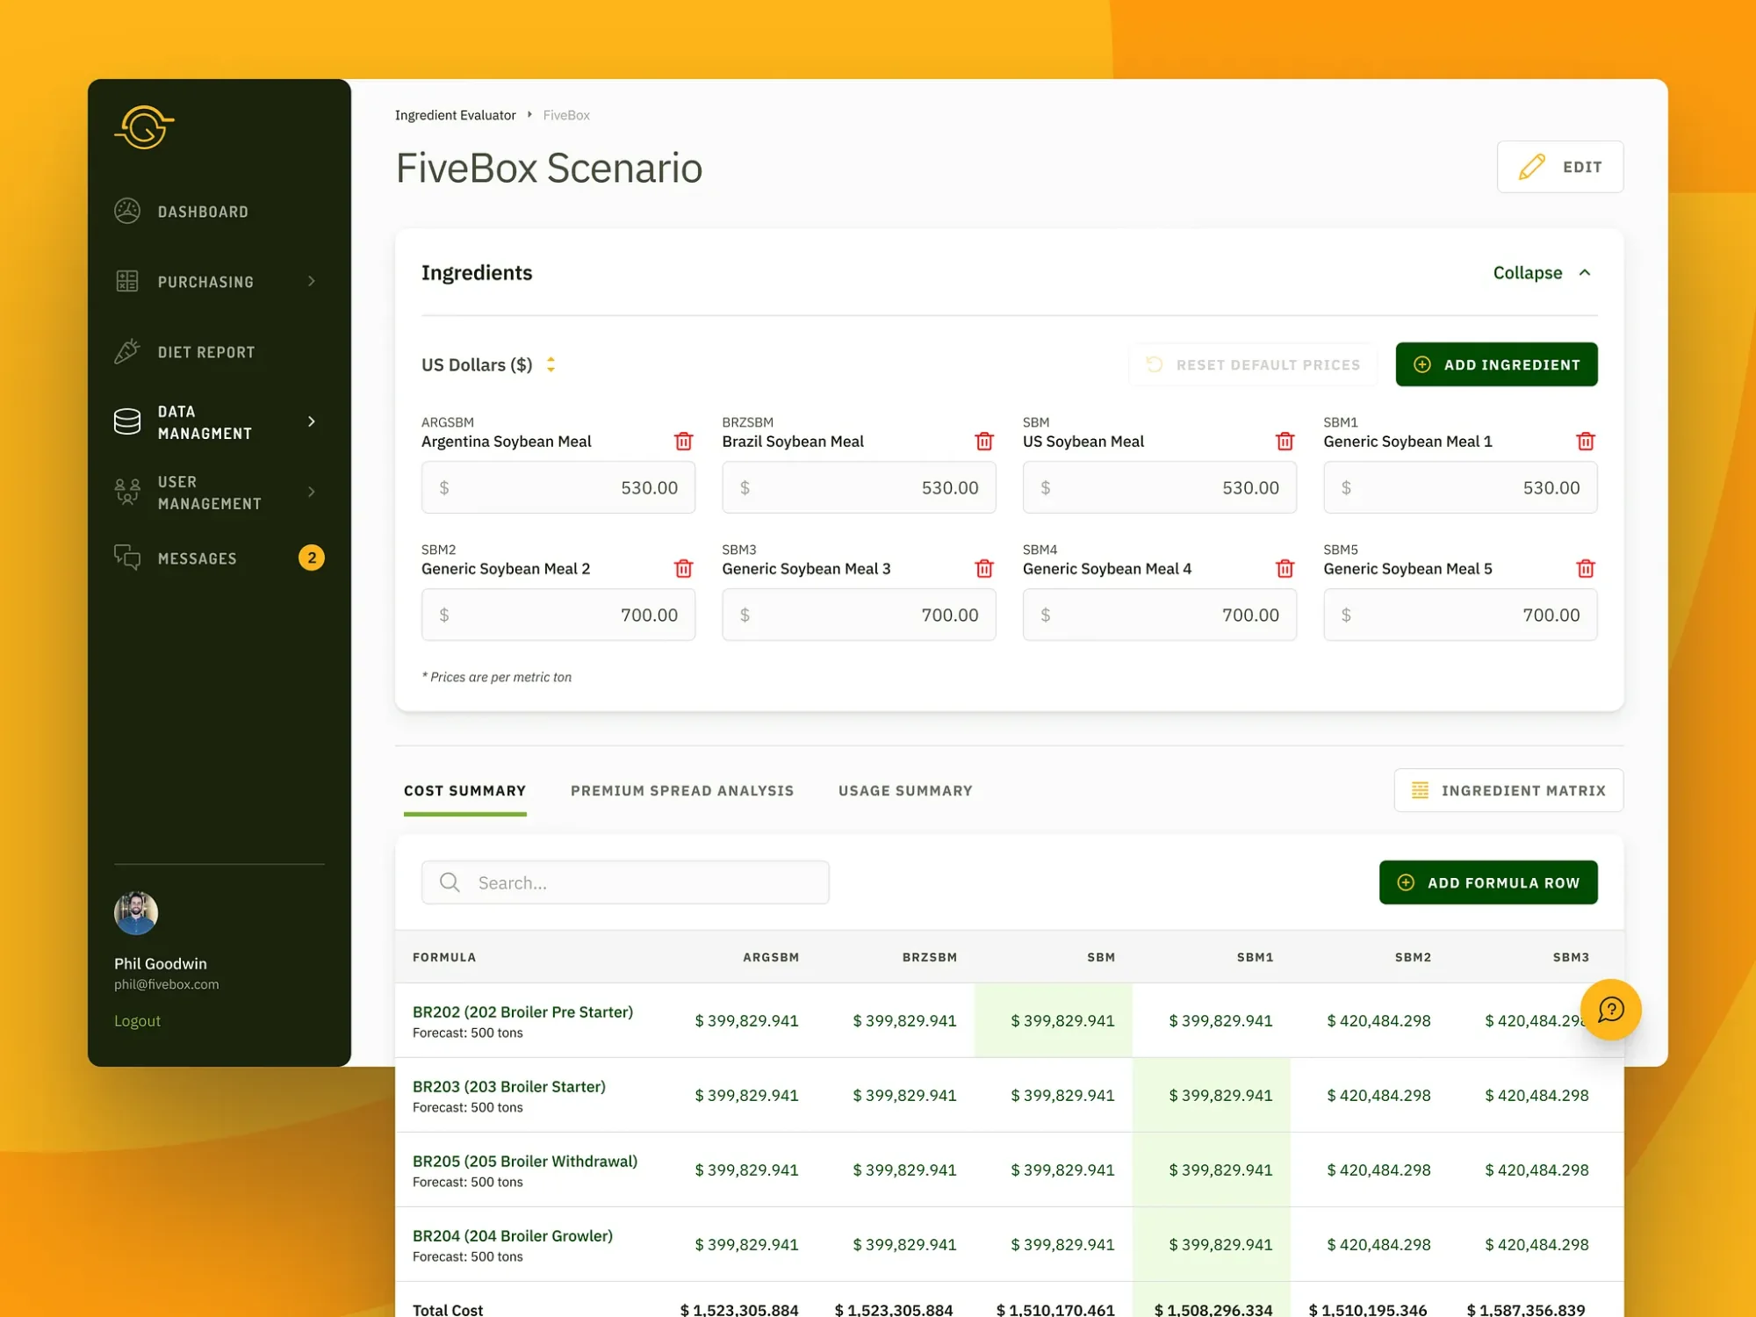Edit Generic Soybean Meal 5 price field
The image size is (1756, 1317).
[1460, 615]
